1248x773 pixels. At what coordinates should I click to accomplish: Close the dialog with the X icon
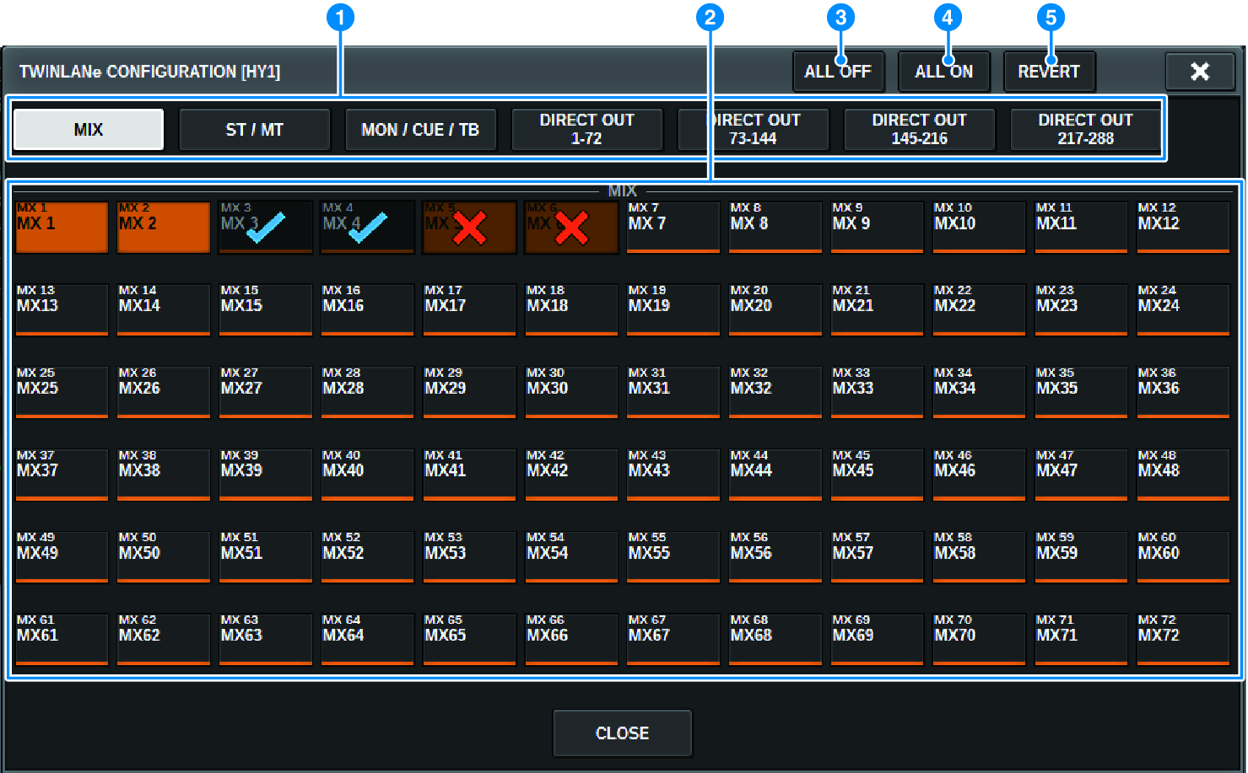tap(1199, 72)
